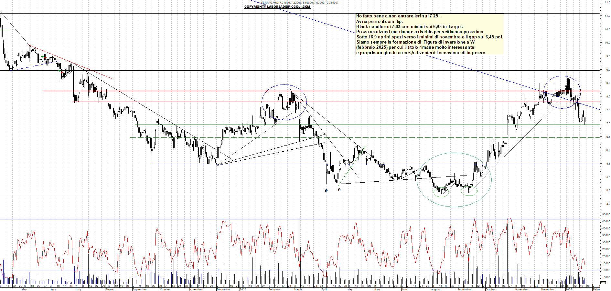Select the ❷ marker next to marker one

tap(339, 190)
